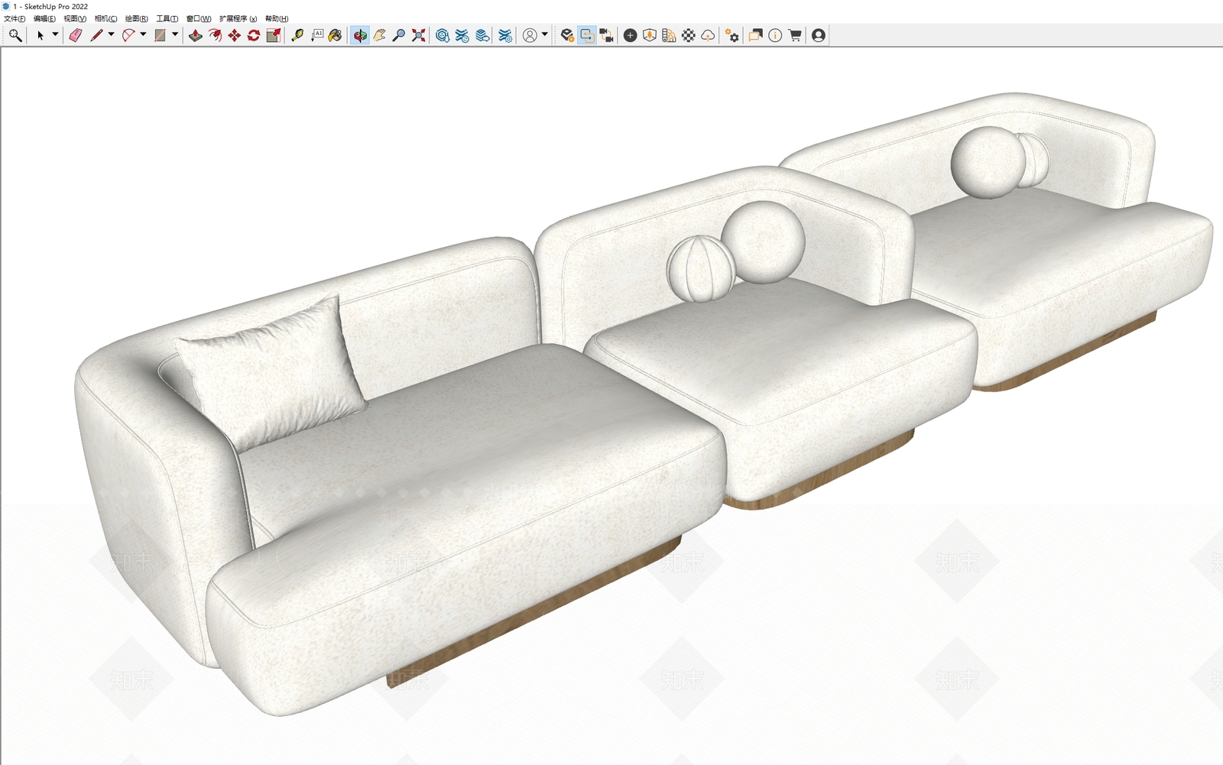Click Send to LayOut icon
The height and width of the screenshot is (765, 1223).
[482, 35]
